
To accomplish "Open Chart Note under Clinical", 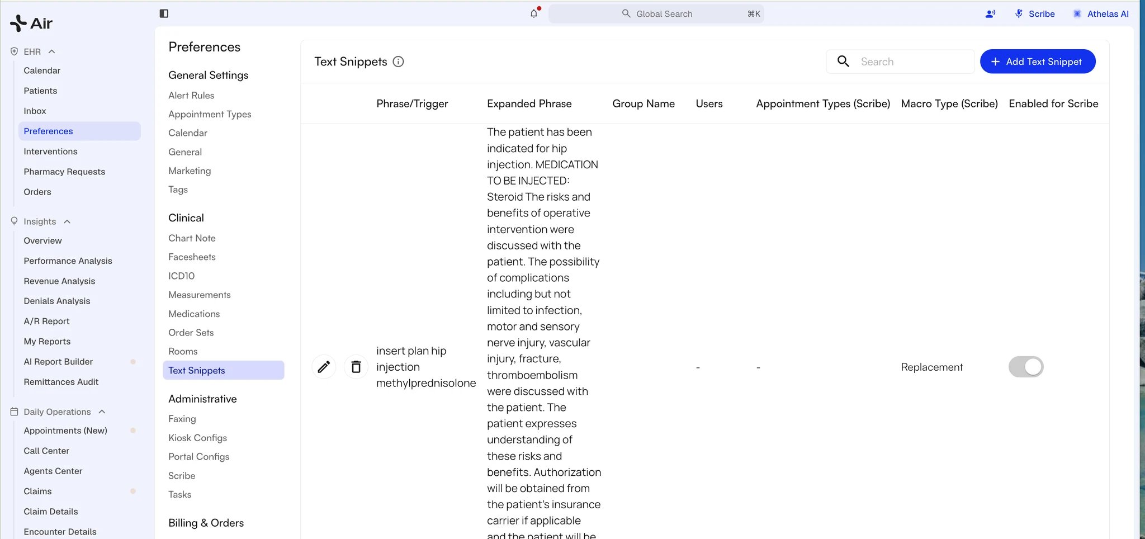I will coord(192,238).
